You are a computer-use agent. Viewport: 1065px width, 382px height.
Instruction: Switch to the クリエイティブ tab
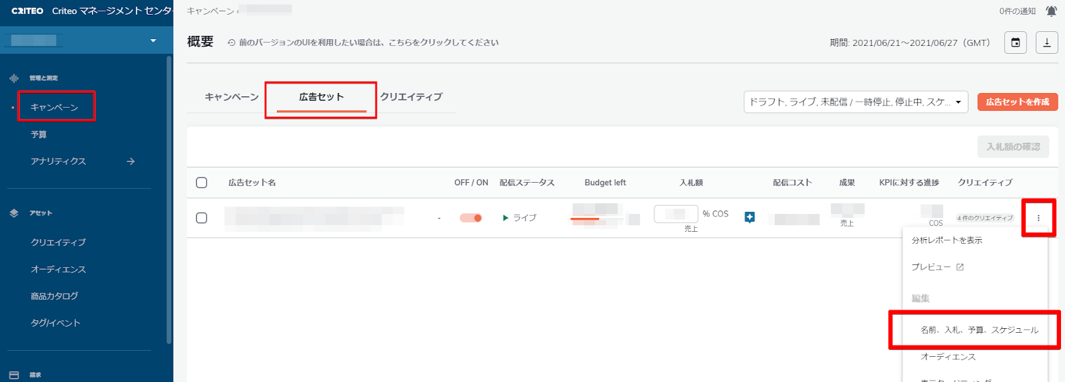coord(411,97)
